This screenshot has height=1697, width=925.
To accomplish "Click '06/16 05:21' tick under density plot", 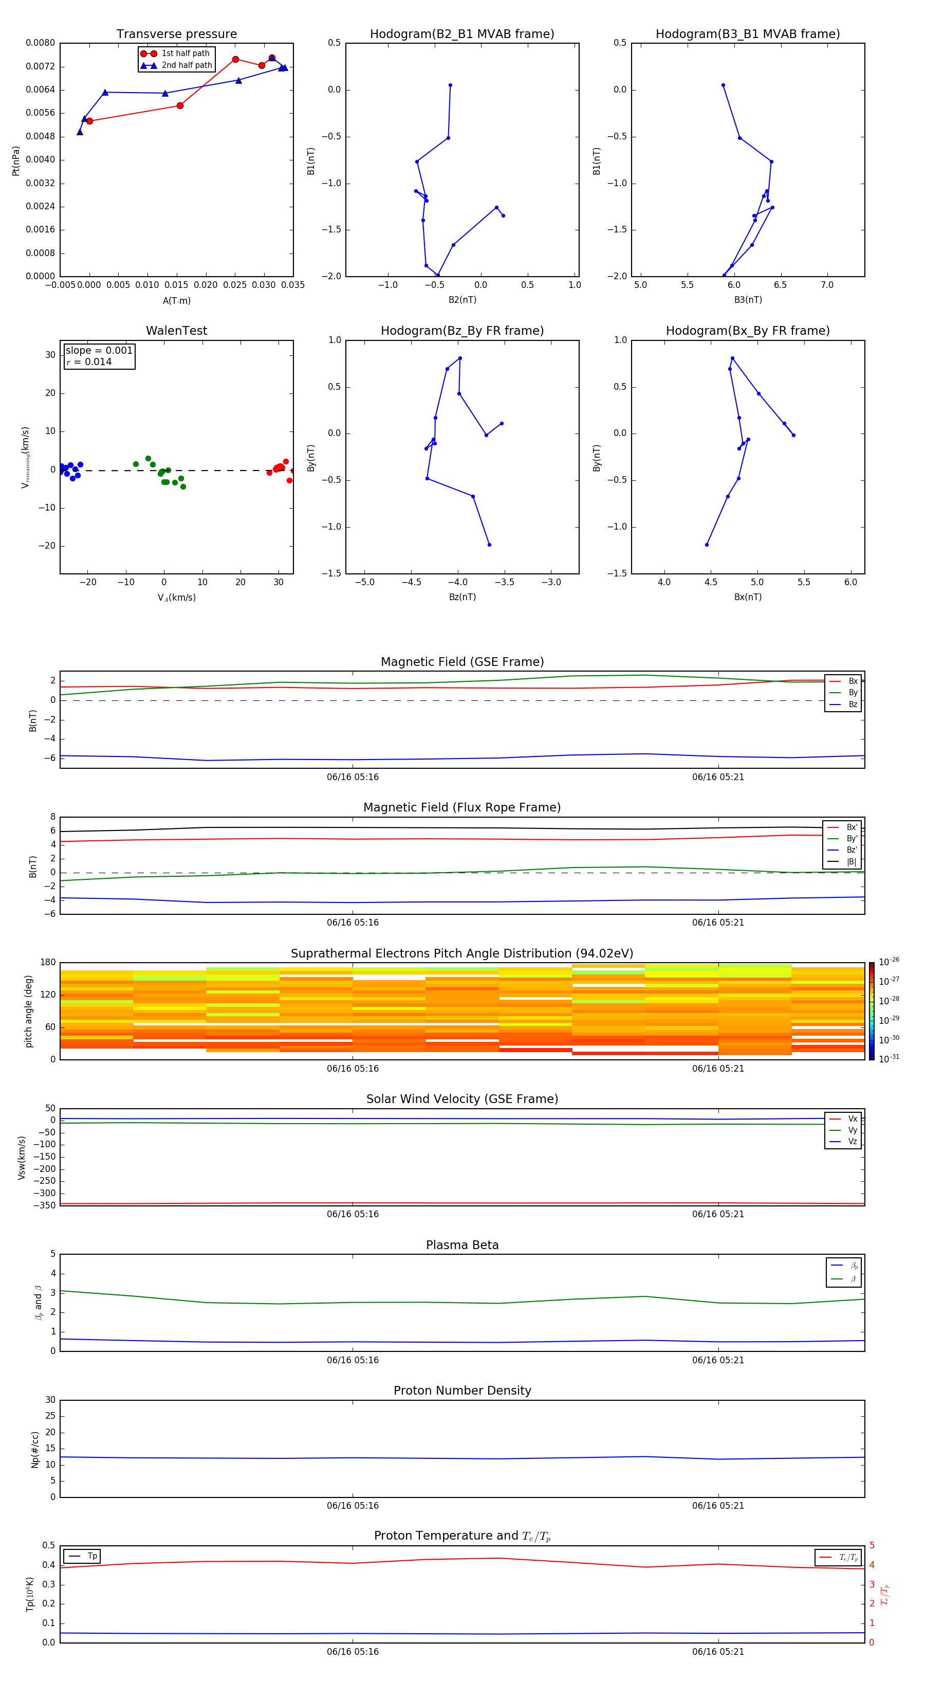I will point(718,1506).
